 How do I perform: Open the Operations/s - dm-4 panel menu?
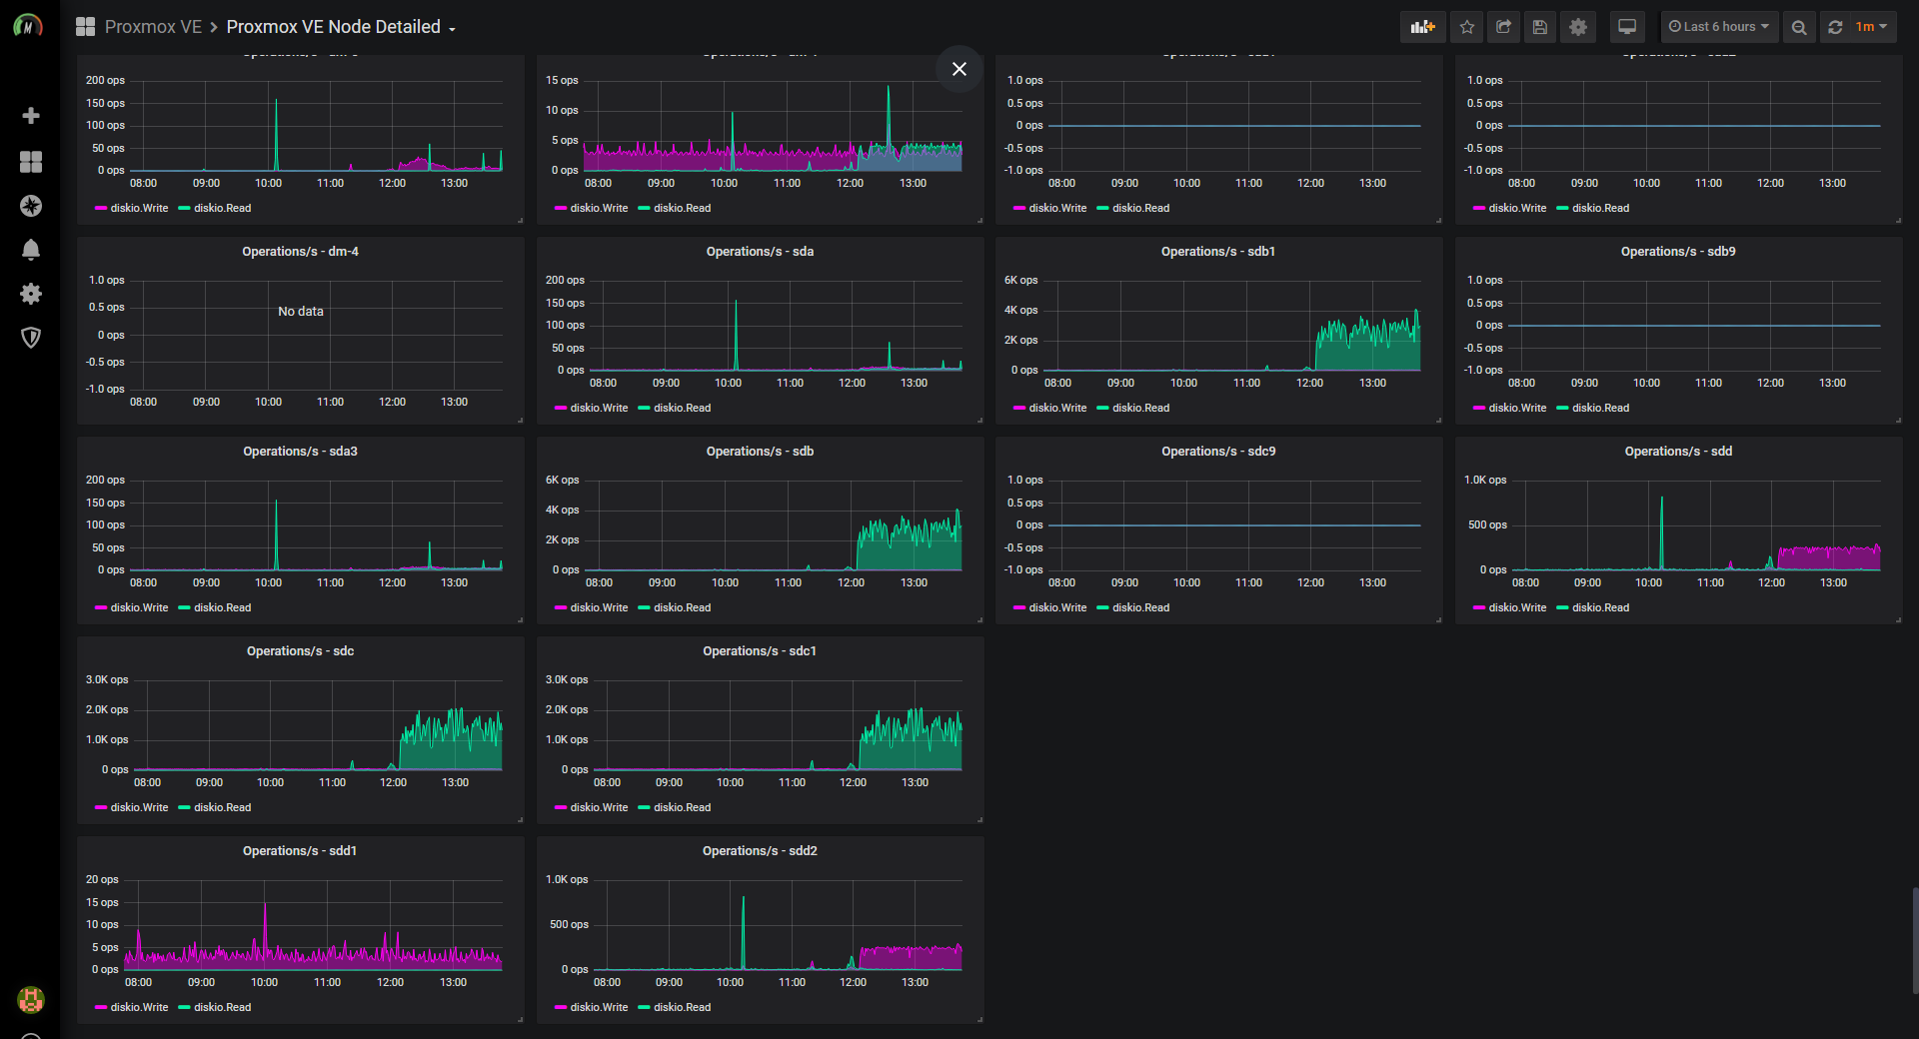pos(300,252)
